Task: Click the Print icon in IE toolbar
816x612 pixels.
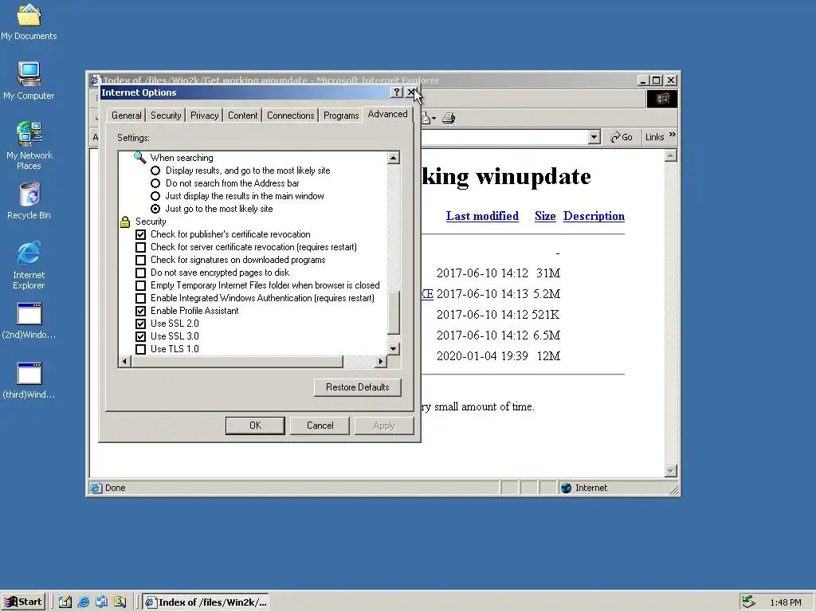Action: click(x=449, y=118)
